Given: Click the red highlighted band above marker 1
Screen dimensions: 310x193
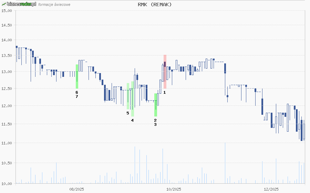Looking at the screenshot, I should (165, 71).
